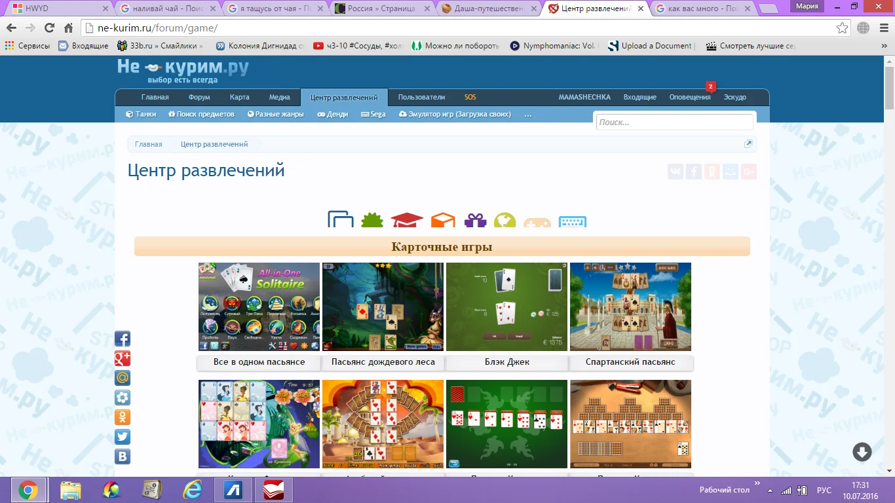
Task: Click the Главная breadcrumb link
Action: pyautogui.click(x=149, y=144)
